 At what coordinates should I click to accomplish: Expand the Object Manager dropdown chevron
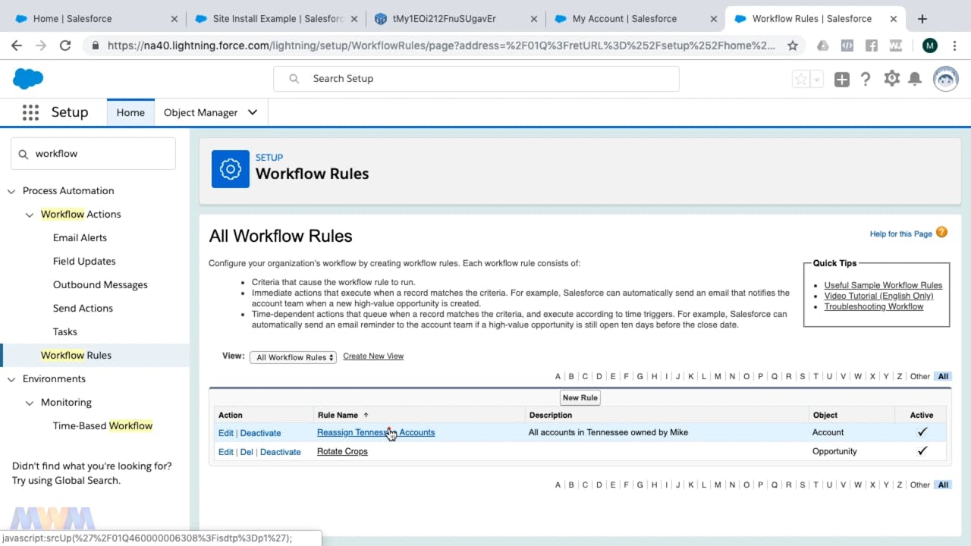tap(253, 112)
